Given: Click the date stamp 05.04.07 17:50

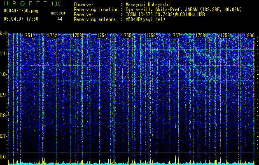Looking at the screenshot, I should (x=21, y=19).
